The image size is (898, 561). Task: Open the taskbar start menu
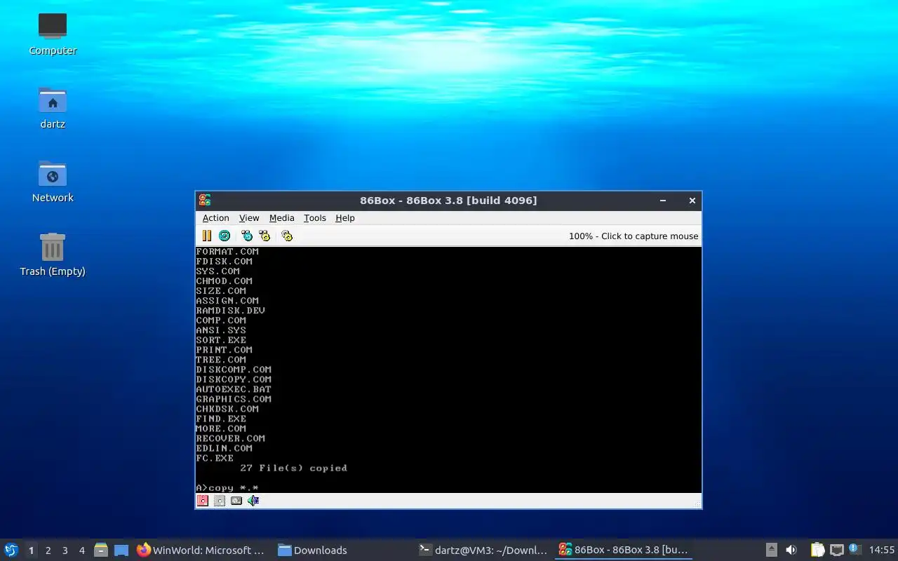tap(11, 550)
